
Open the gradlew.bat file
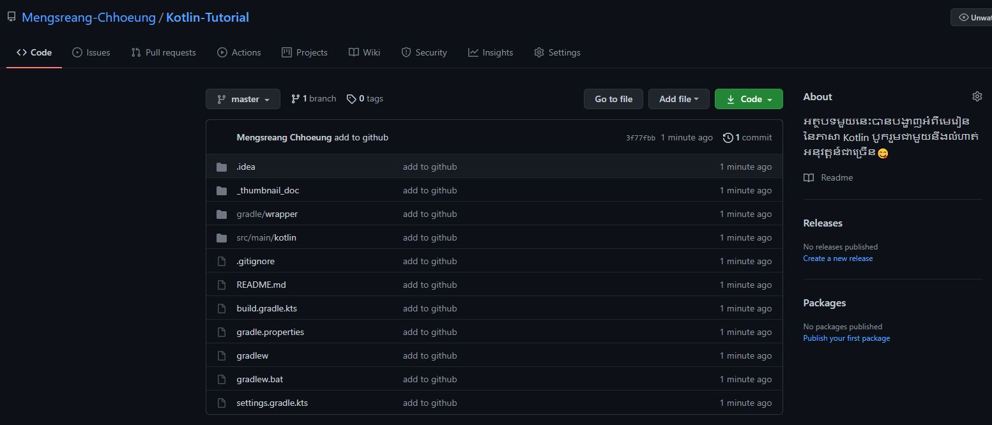click(259, 379)
